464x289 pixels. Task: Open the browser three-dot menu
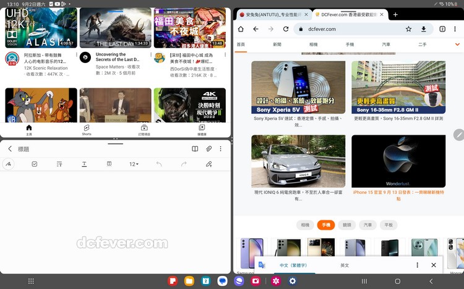(x=455, y=29)
